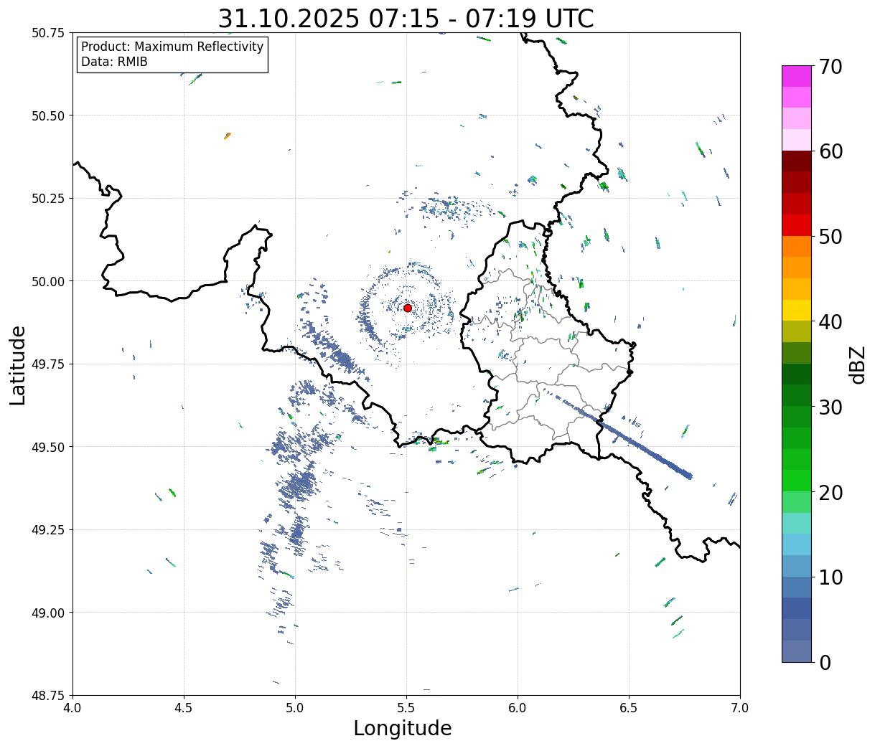Click the bright green colorbar segment above 20
Image resolution: width=875 pixels, height=746 pixels.
796,480
